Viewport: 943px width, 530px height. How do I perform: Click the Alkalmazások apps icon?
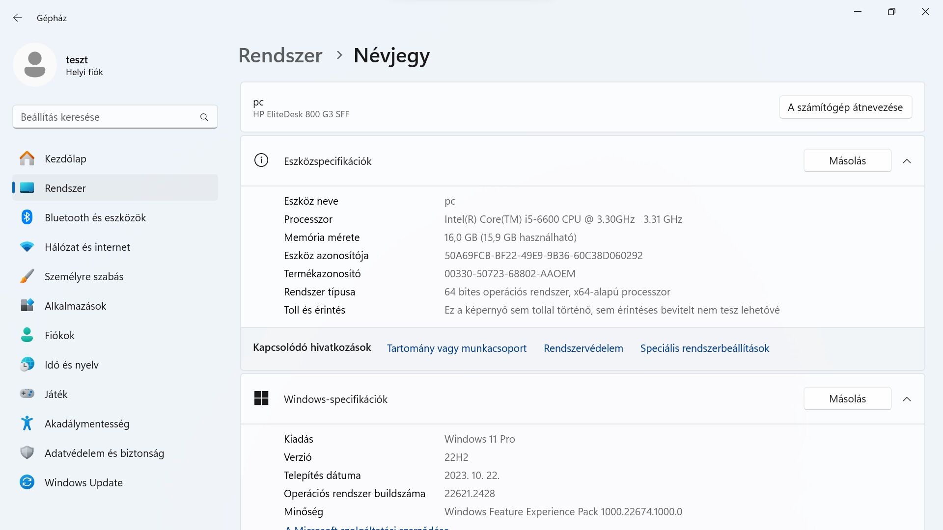pyautogui.click(x=27, y=306)
